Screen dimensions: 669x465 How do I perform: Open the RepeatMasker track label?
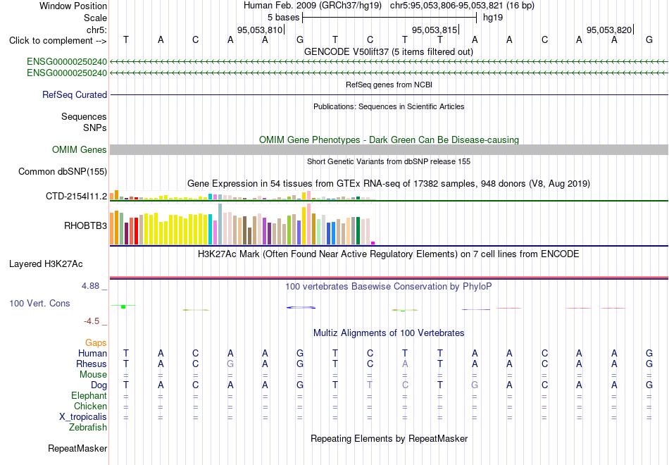point(77,448)
